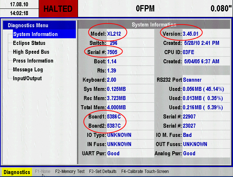Click the F1-None function key label
This screenshot has width=233, height=177.
tap(42, 171)
